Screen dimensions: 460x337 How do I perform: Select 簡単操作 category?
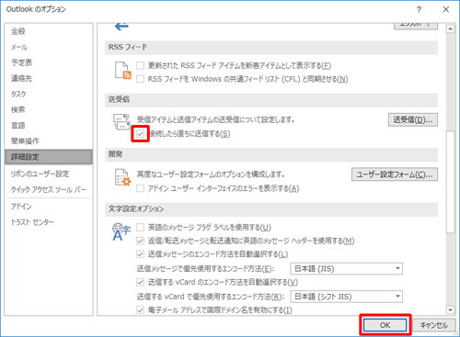(49, 141)
